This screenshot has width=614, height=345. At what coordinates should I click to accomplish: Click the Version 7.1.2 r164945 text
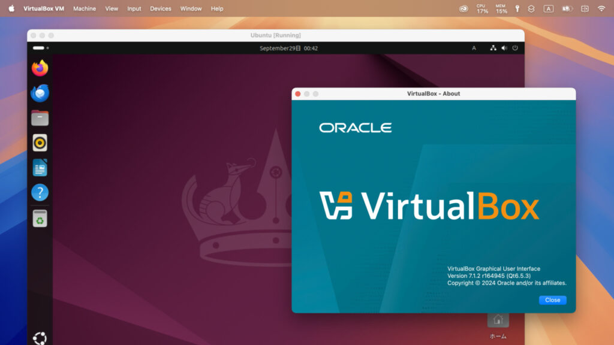click(x=489, y=276)
